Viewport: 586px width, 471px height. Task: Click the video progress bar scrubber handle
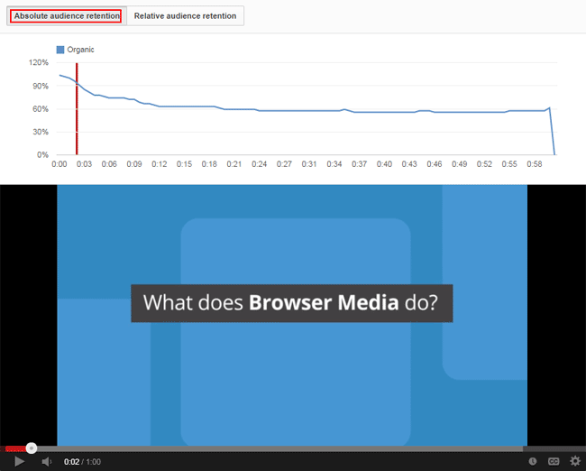point(32,448)
